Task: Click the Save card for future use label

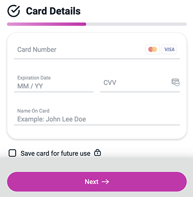Action: pos(56,153)
